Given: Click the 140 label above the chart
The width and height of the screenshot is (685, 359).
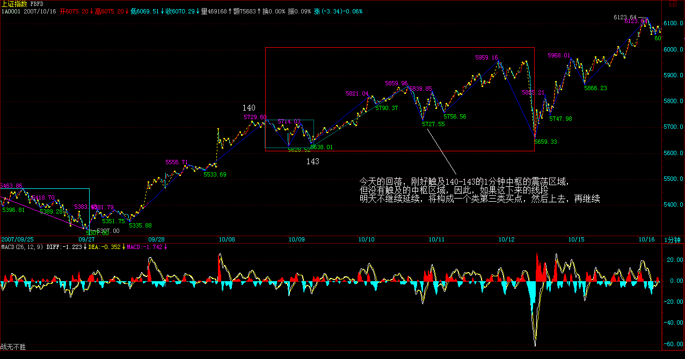Looking at the screenshot, I should point(249,108).
